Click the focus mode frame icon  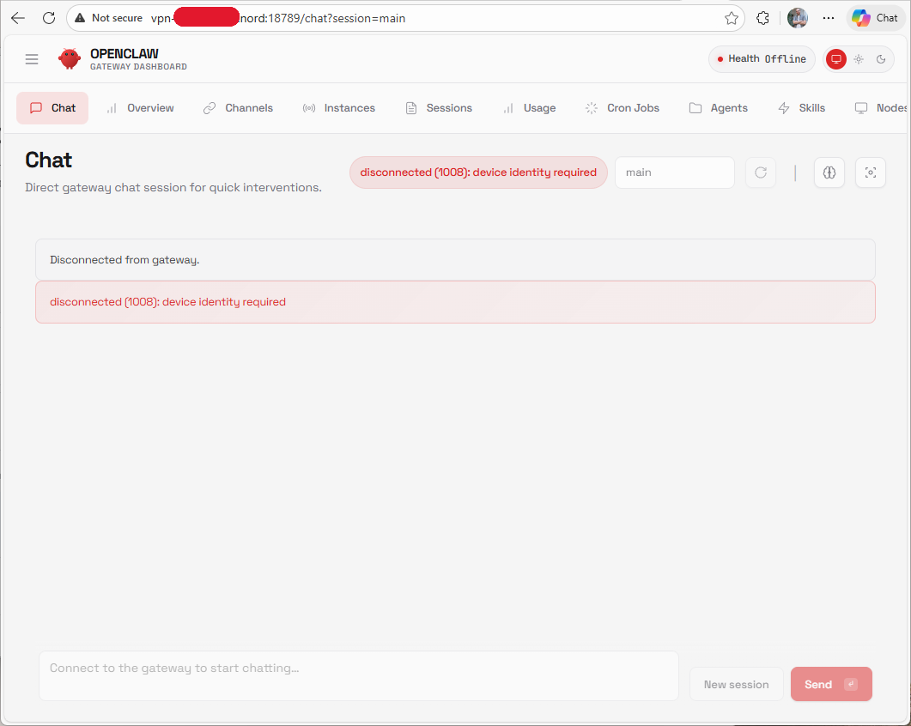point(870,172)
